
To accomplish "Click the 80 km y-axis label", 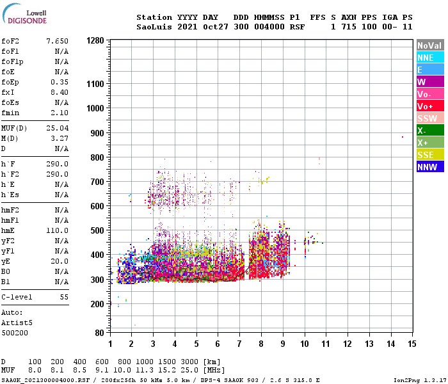I will coord(99,333).
